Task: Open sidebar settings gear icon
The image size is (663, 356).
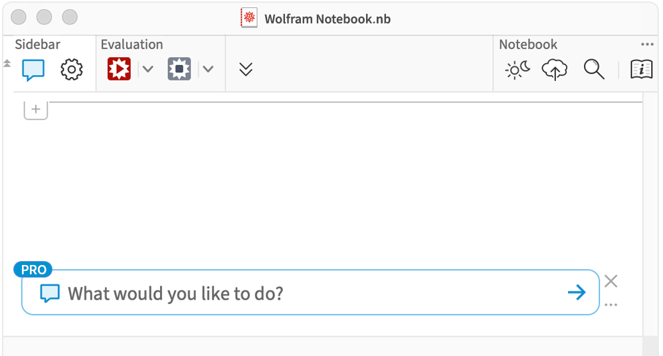Action: pos(72,69)
